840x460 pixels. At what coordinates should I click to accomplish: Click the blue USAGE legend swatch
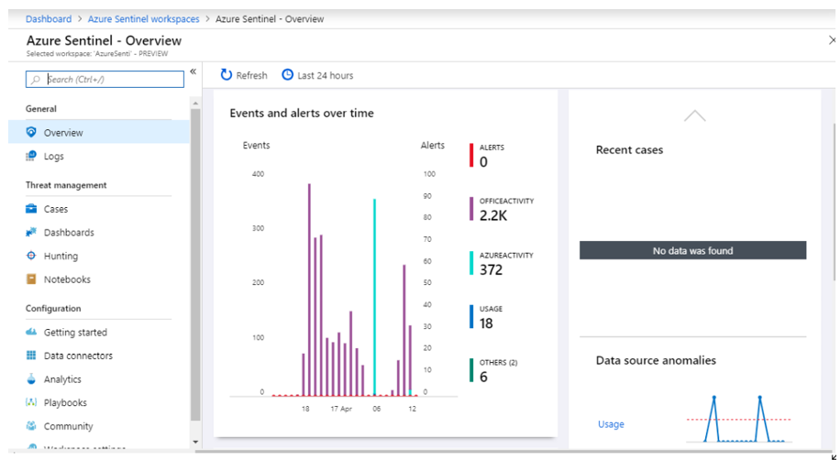pos(470,316)
